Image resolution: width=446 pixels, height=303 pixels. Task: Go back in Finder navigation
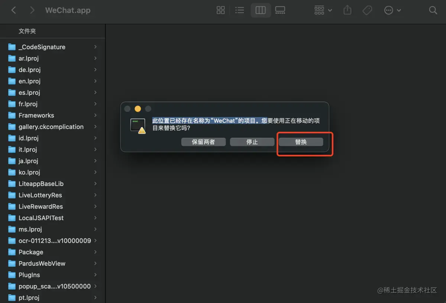(x=14, y=10)
